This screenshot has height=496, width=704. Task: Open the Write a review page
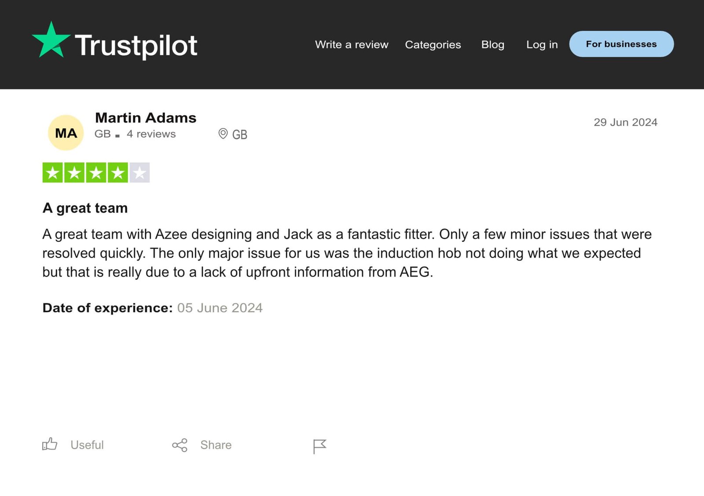[x=352, y=44]
